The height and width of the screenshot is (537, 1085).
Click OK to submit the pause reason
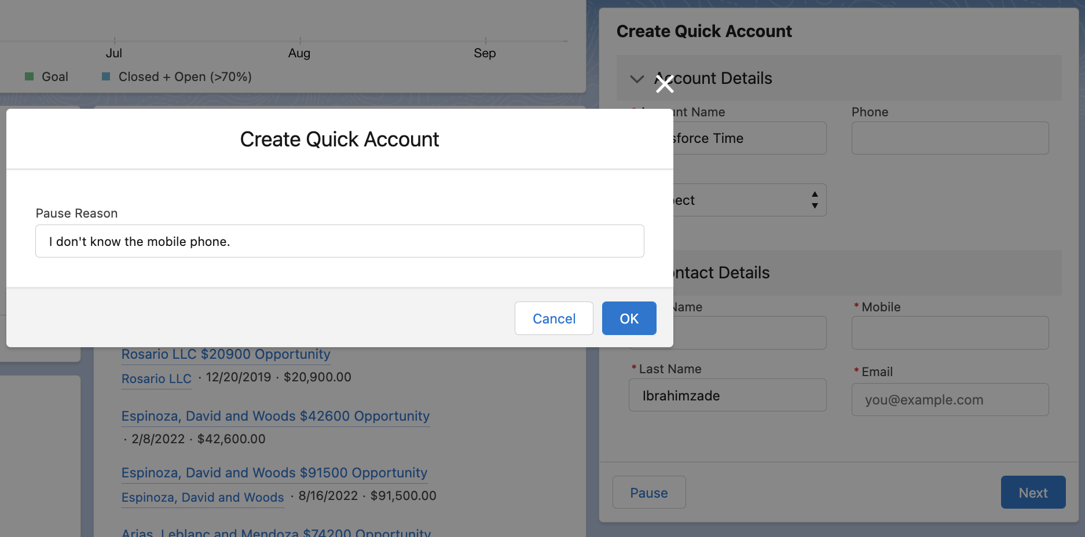(629, 318)
